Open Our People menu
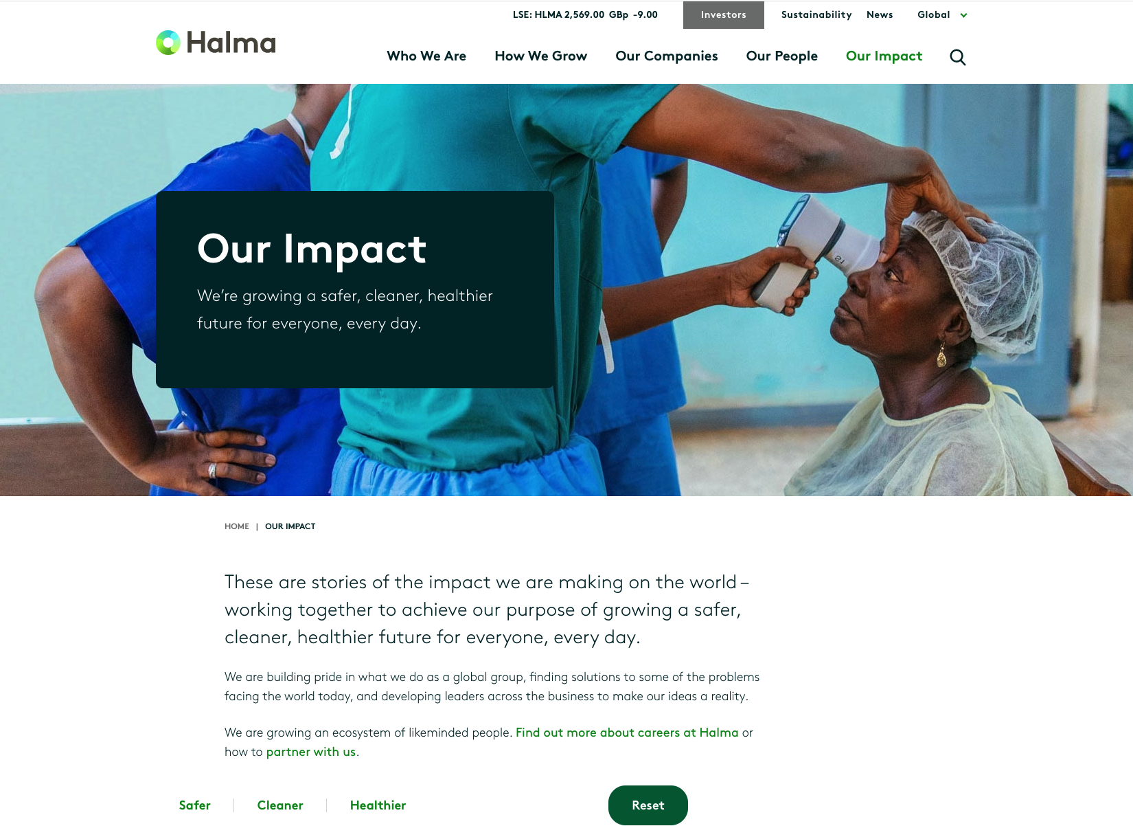 pos(781,56)
